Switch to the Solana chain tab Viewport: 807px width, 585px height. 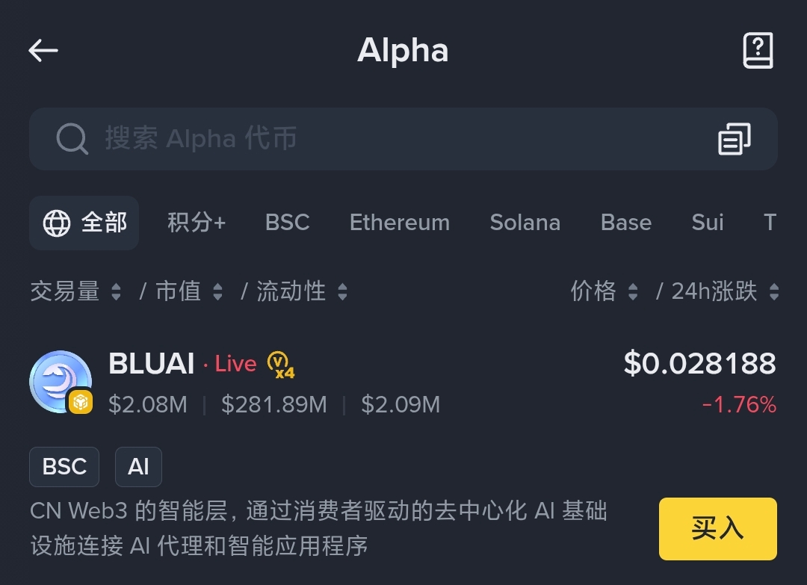(x=525, y=222)
